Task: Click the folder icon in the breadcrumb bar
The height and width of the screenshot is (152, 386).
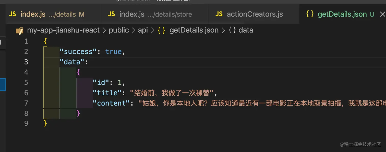Action: click(20, 30)
